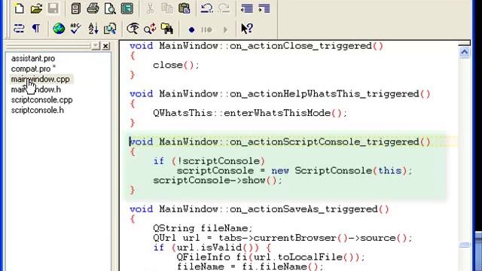Viewport: 482px width, 271px height.
Task: Click the close(); statement line
Action: coord(176,65)
